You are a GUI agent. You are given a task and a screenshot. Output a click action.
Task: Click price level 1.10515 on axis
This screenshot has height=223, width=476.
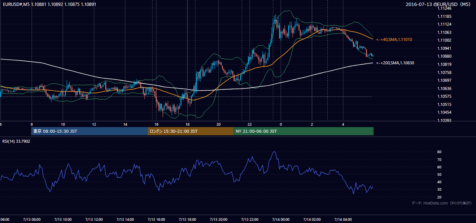[x=444, y=104]
